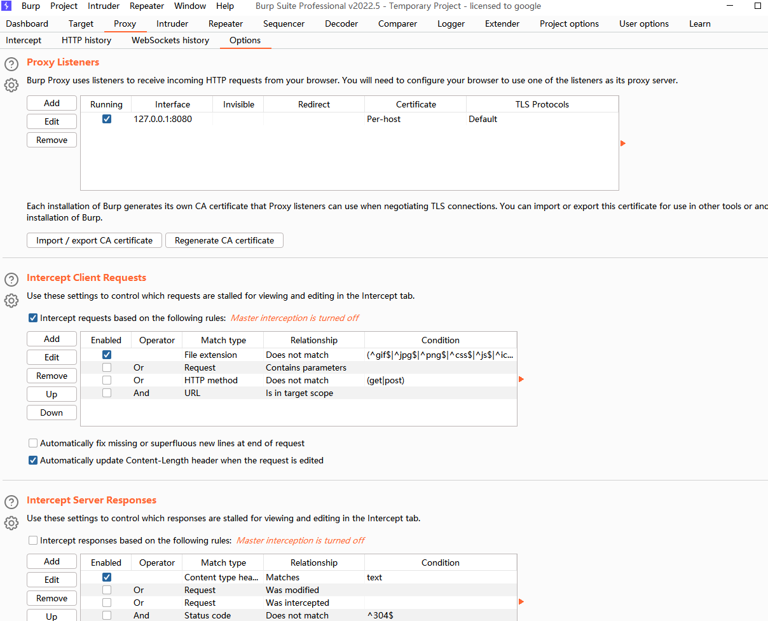This screenshot has height=621, width=768.
Task: Click orange arrow beside server response rules
Action: [521, 602]
